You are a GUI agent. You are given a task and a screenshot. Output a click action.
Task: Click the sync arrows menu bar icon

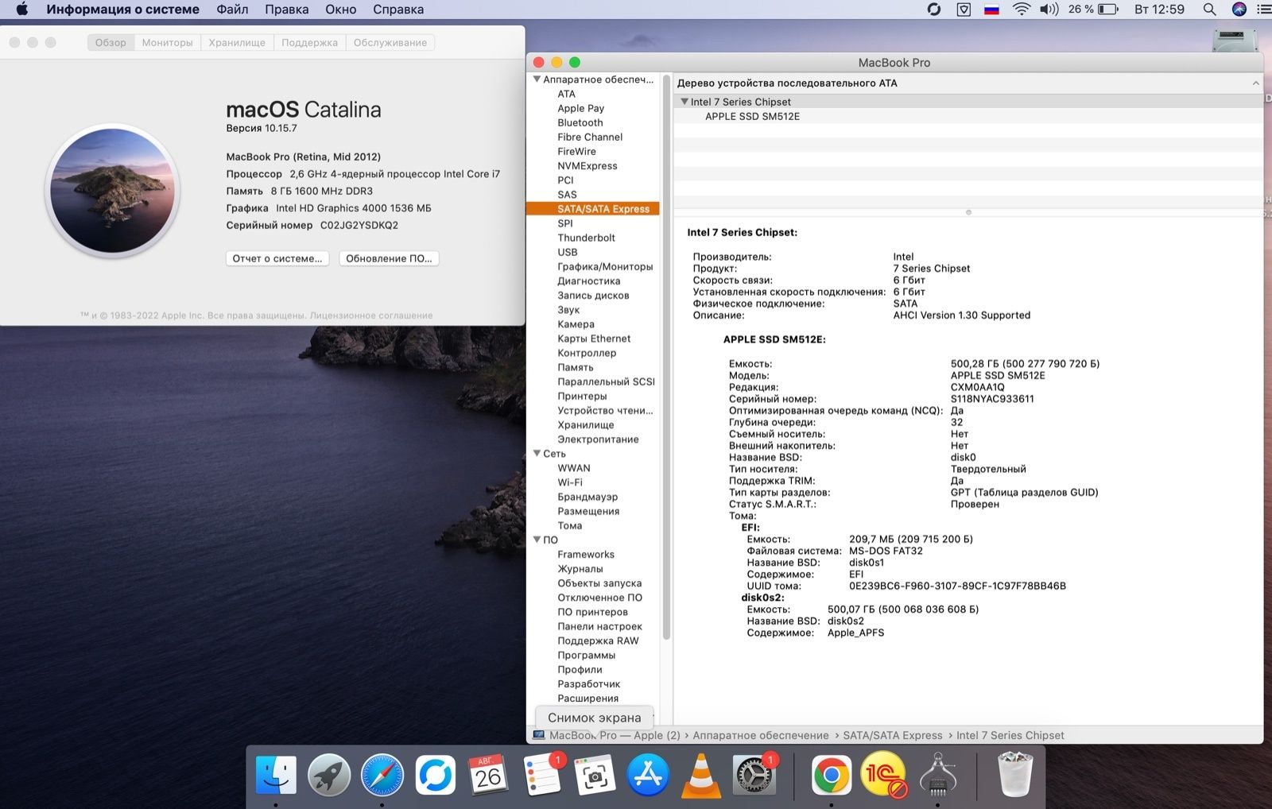click(934, 10)
